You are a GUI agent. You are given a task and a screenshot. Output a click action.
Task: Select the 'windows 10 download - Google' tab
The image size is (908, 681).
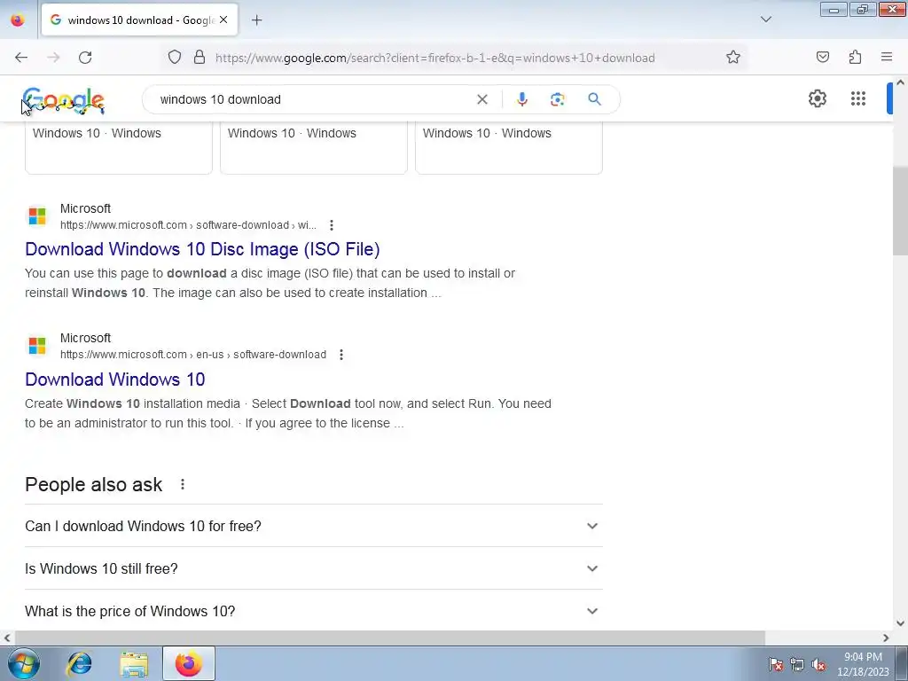pyautogui.click(x=139, y=20)
